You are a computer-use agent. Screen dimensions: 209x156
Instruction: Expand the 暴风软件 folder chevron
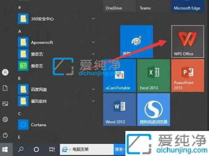coord(93,101)
